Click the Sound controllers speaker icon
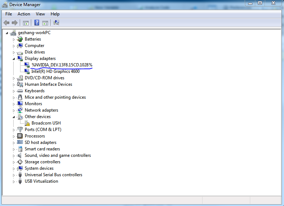The width and height of the screenshot is (284, 206). (x=19, y=155)
